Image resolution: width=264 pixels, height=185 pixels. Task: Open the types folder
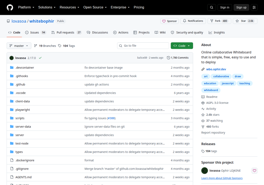(19, 152)
